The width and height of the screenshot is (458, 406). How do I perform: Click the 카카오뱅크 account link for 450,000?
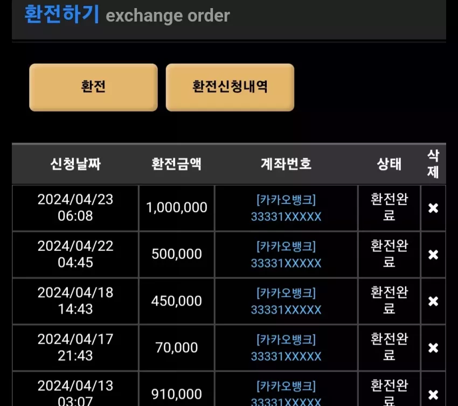(286, 301)
